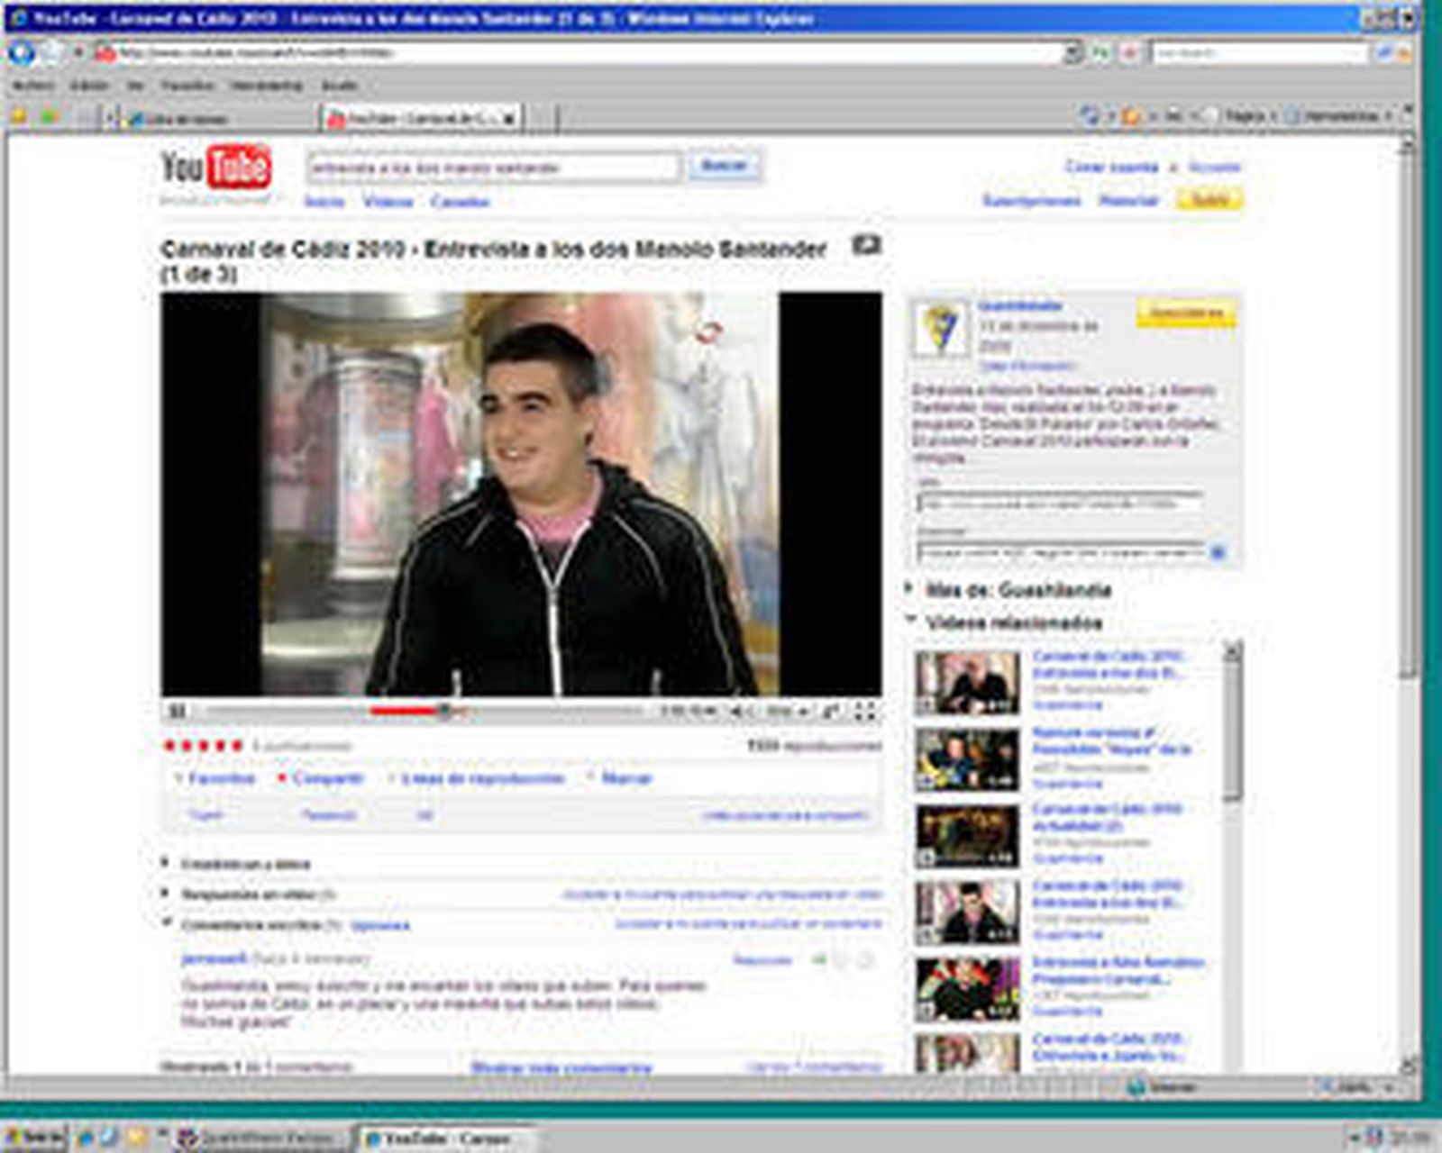The image size is (1442, 1153).
Task: Mute the video using the speaker icon
Action: pos(738,712)
